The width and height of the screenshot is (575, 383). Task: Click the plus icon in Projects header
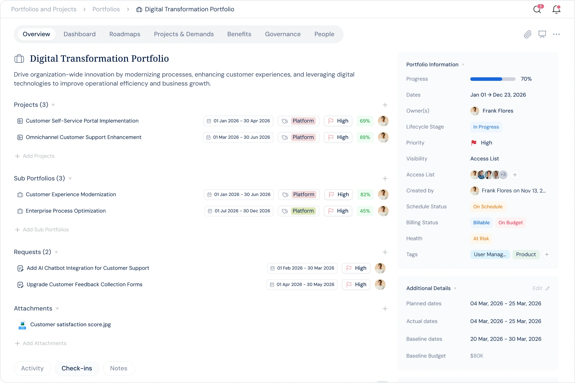point(385,105)
